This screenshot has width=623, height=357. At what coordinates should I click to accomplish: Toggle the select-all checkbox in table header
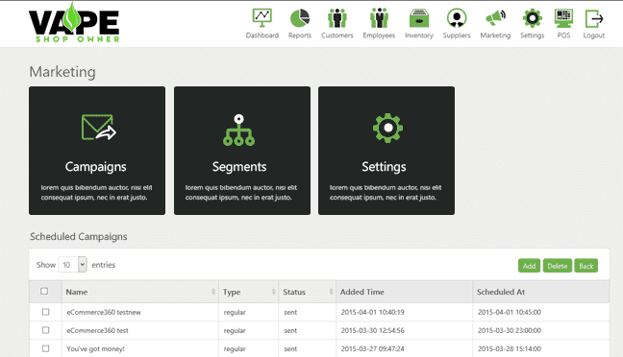(x=44, y=291)
